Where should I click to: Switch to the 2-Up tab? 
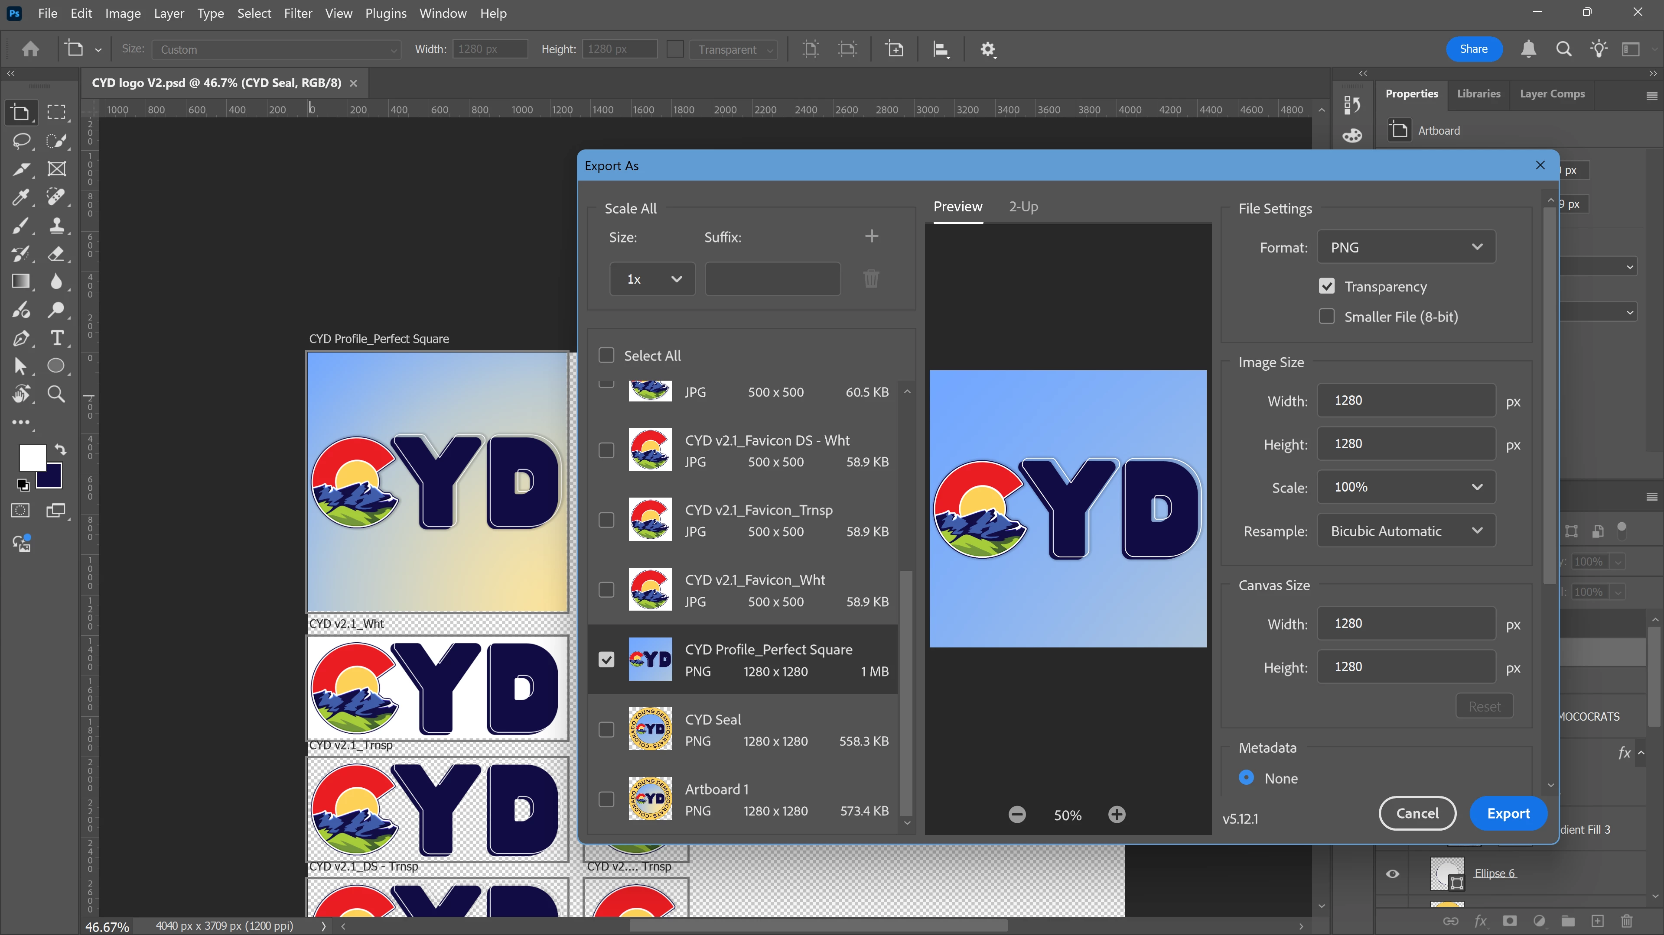click(x=1023, y=207)
